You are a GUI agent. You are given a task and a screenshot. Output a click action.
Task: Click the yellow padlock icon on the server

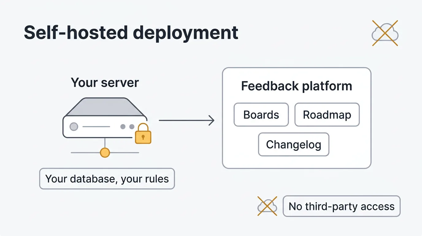click(x=143, y=134)
